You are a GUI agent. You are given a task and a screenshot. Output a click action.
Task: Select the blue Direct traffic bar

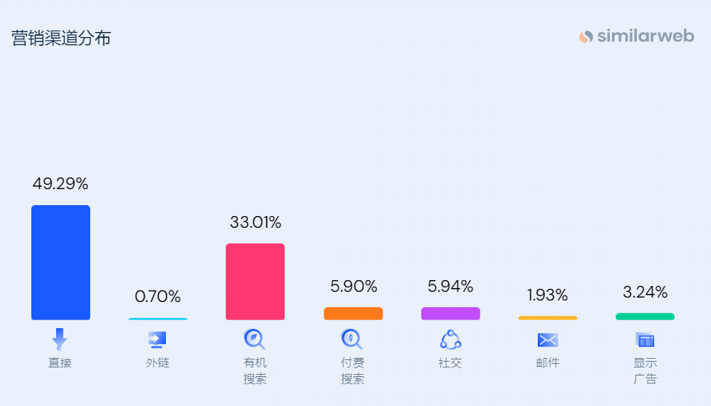pyautogui.click(x=60, y=263)
